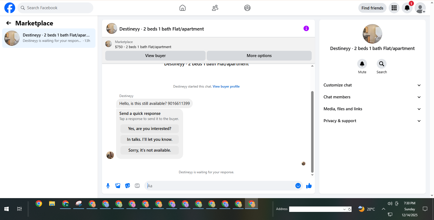This screenshot has width=434, height=220.
Task: Send a thumbs-up like
Action: [x=309, y=186]
